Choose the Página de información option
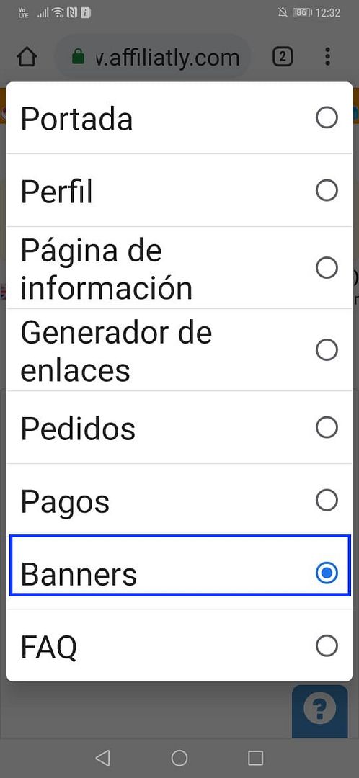This screenshot has width=359, height=778. click(179, 268)
